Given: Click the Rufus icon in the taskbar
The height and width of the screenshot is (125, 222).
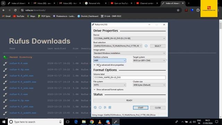Looking at the screenshot, I should point(116,122).
